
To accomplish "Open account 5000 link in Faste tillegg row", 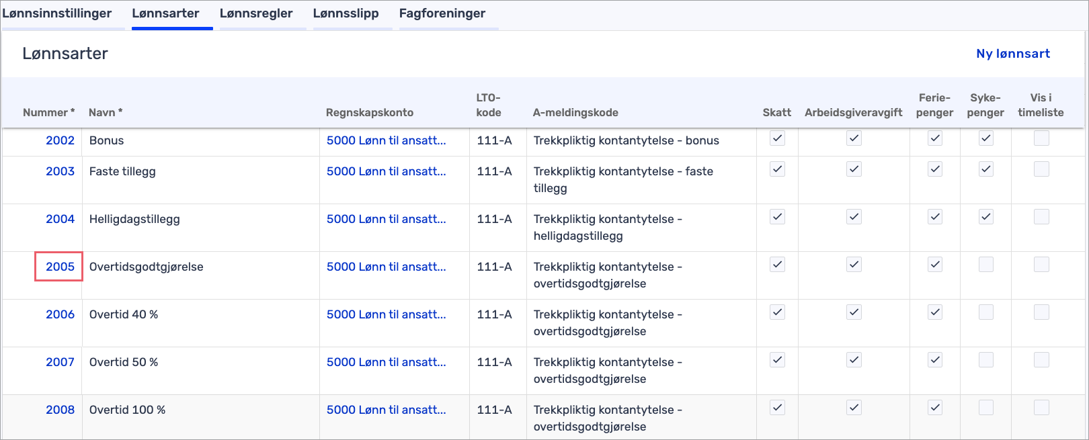I will tap(386, 171).
